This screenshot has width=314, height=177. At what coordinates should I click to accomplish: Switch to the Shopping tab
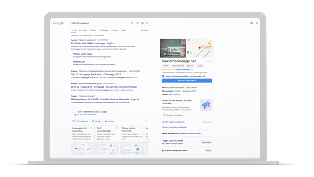click(104, 31)
